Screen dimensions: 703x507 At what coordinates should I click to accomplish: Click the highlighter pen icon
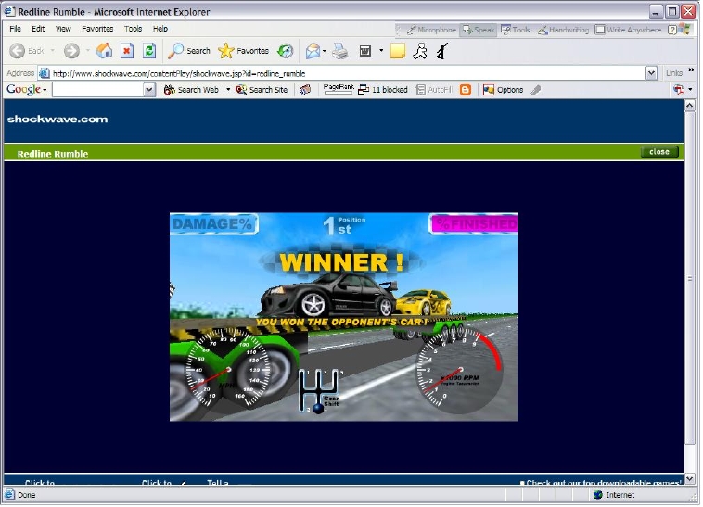(536, 90)
